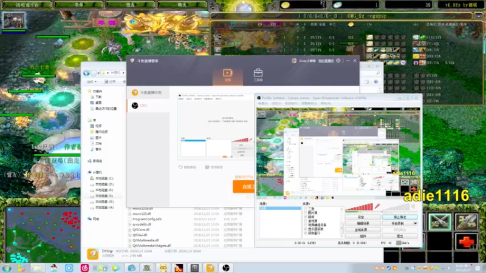Select Network (网络) in Explorer tree
The width and height of the screenshot is (486, 273).
(94, 219)
